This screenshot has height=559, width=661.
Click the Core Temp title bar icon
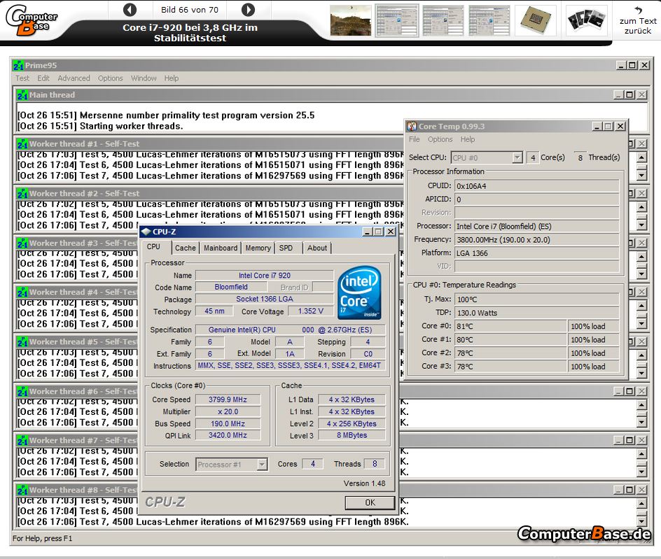(412, 127)
